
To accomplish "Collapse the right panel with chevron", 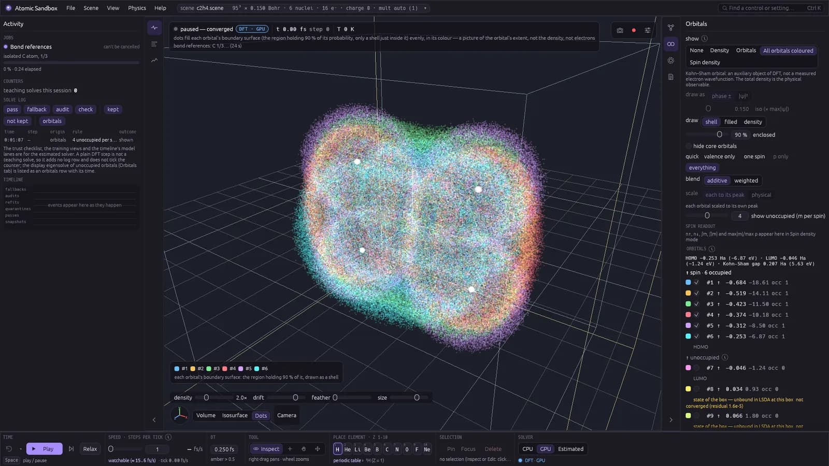I will coord(671,420).
